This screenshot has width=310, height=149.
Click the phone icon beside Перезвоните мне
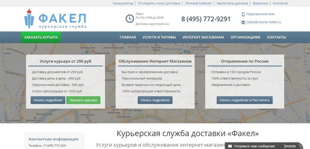pyautogui.click(x=243, y=14)
